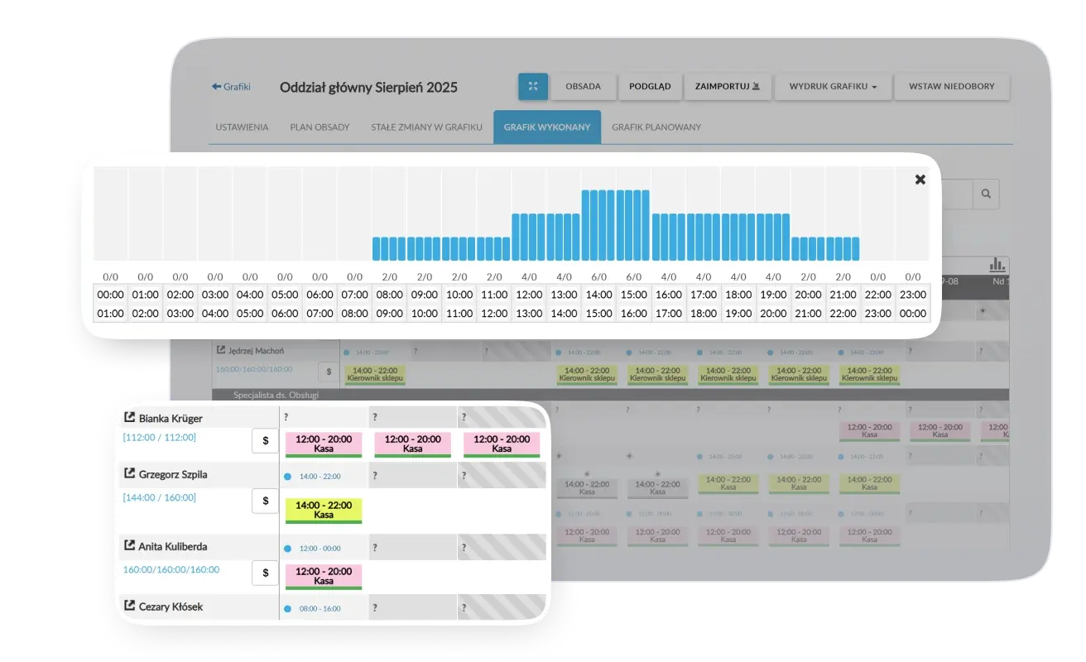Switch to the Grafik planowany tab
1086x662 pixels.
tap(656, 127)
